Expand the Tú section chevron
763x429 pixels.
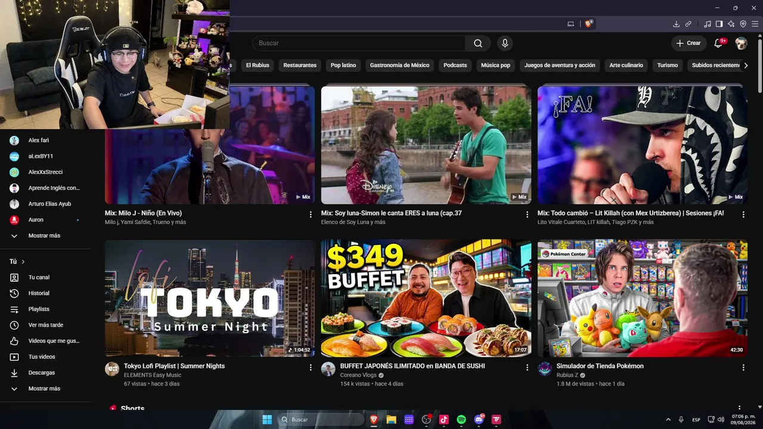[23, 262]
